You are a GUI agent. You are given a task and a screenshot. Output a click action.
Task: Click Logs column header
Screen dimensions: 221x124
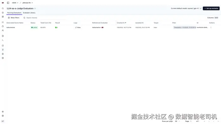75,23
